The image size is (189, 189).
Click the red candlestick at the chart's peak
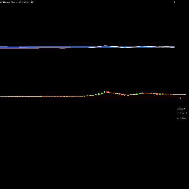pos(107,91)
